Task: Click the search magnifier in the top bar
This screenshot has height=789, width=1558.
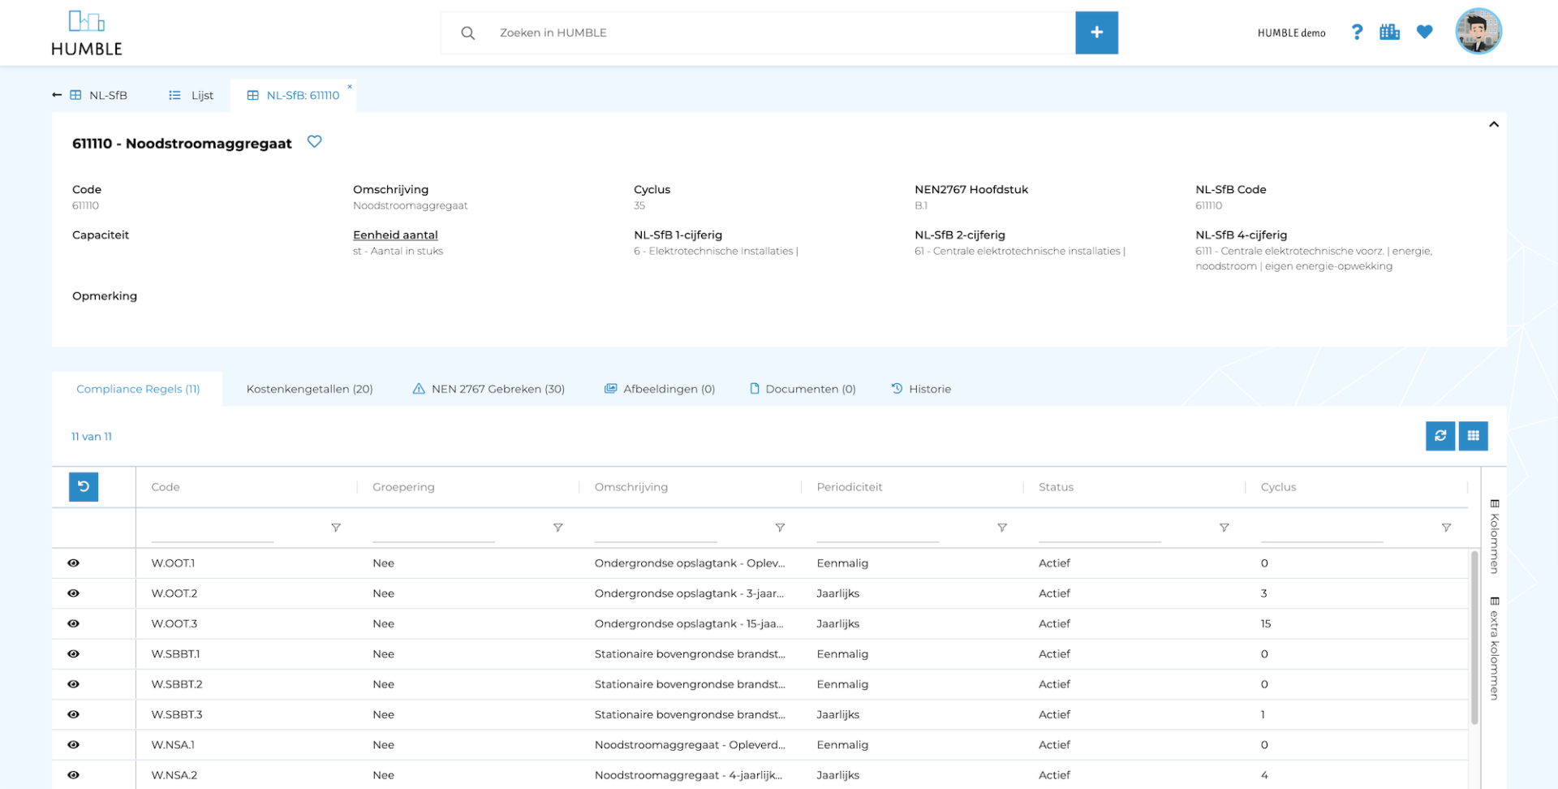Action: click(467, 32)
